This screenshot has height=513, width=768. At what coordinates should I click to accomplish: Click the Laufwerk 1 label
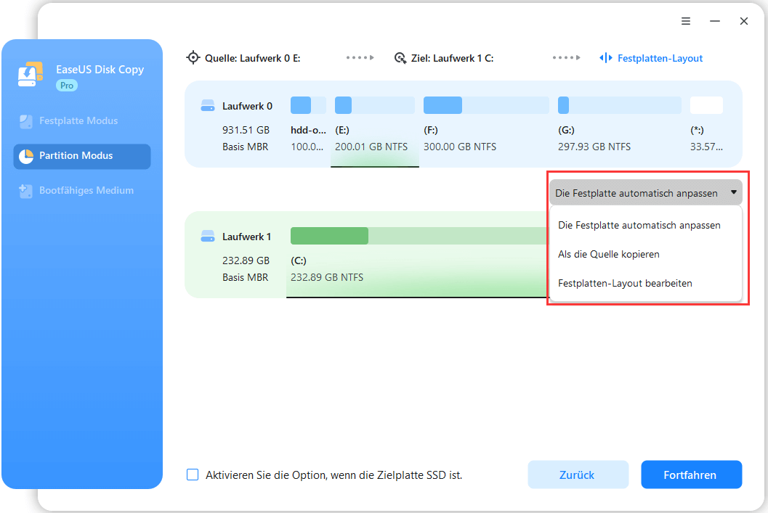click(x=246, y=237)
